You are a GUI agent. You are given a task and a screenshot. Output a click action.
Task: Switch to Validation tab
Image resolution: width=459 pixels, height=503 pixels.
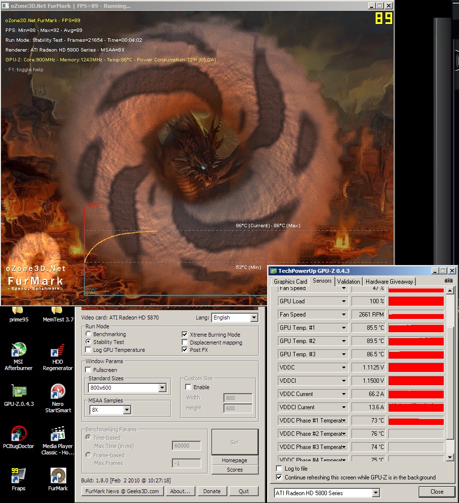348,281
